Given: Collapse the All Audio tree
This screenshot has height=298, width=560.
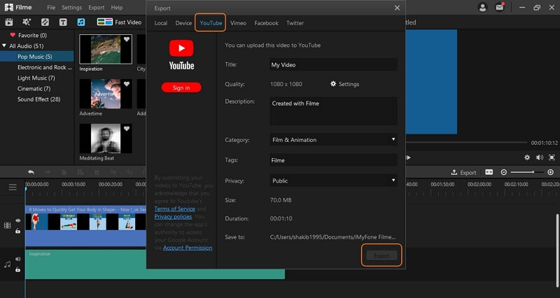Looking at the screenshot, I should (x=4, y=45).
